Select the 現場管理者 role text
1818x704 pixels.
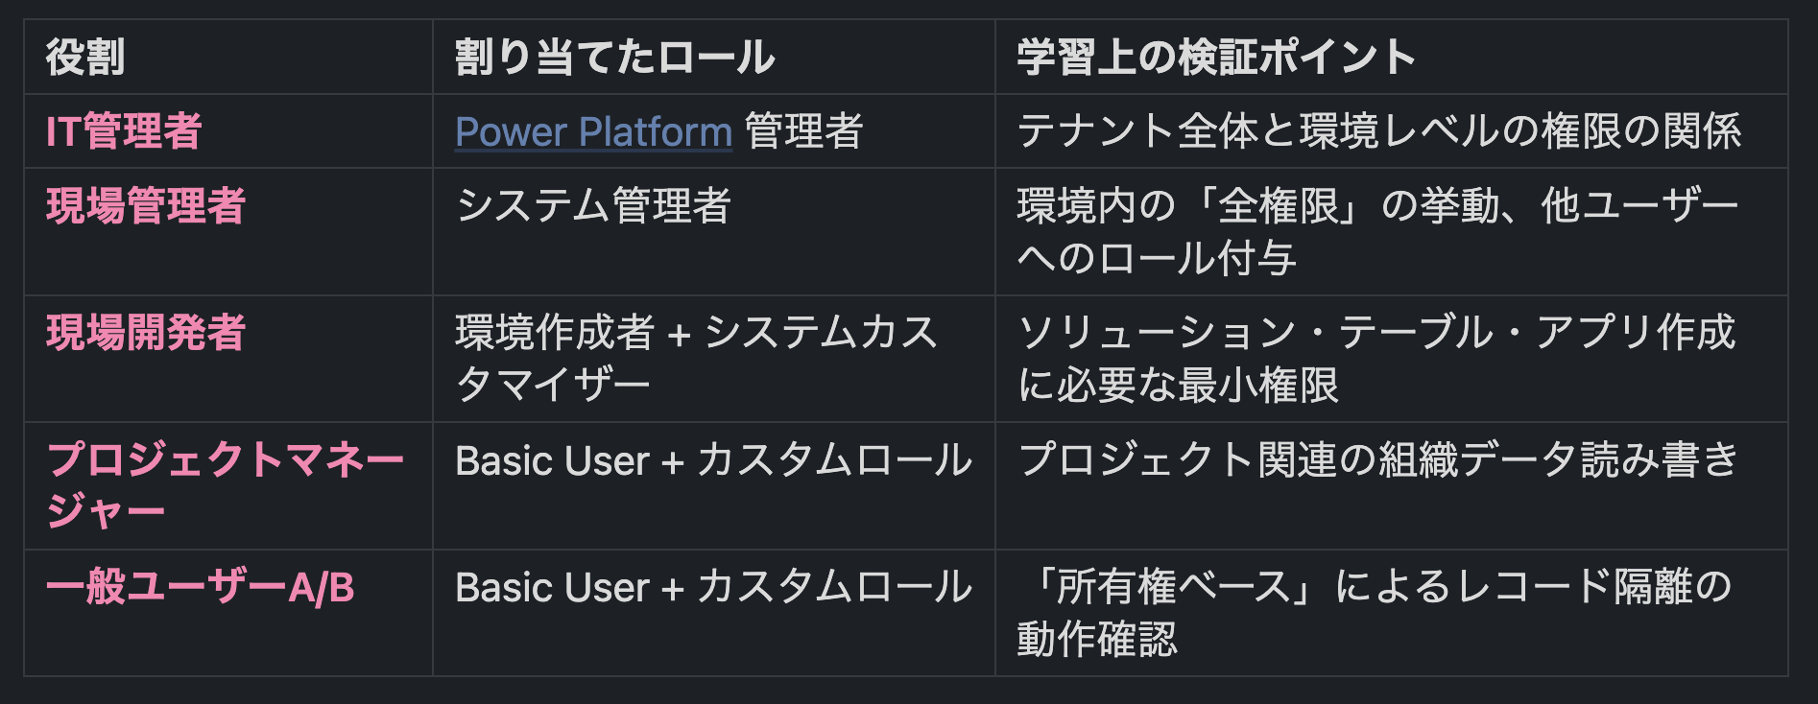click(x=146, y=205)
